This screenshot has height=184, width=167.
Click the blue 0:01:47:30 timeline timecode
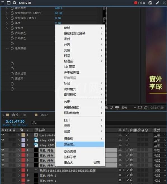pos(15,121)
